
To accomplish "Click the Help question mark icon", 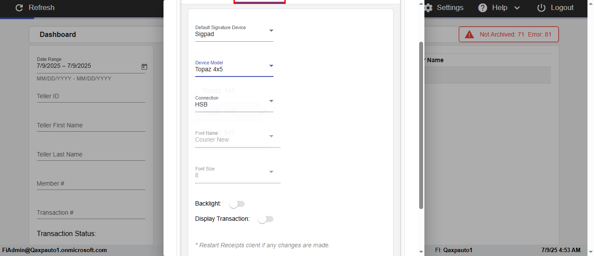I will pos(483,8).
